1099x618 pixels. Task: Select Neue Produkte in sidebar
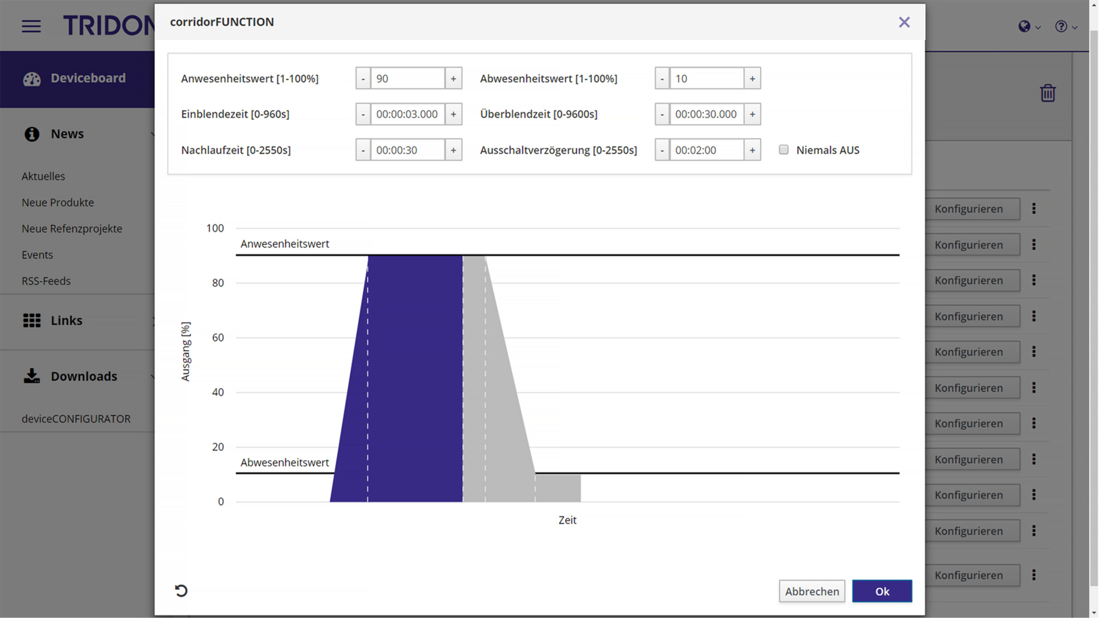click(x=58, y=203)
